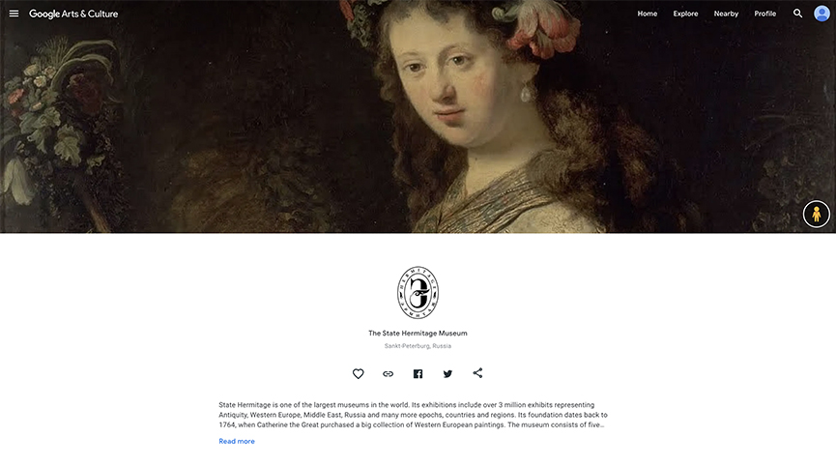This screenshot has width=836, height=467.
Task: Share the museum page on Facebook
Action: (418, 374)
